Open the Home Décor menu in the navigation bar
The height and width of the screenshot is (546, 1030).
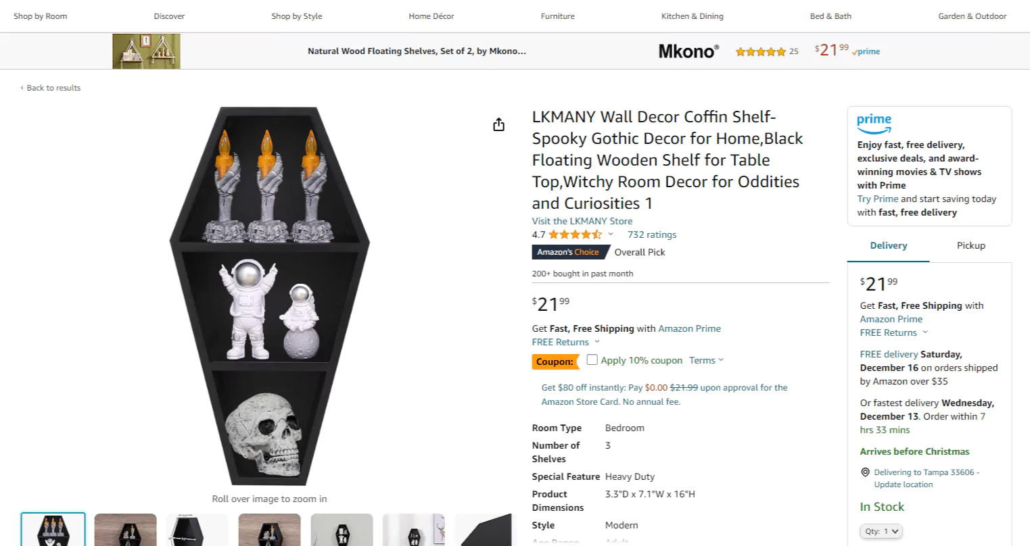[431, 16]
